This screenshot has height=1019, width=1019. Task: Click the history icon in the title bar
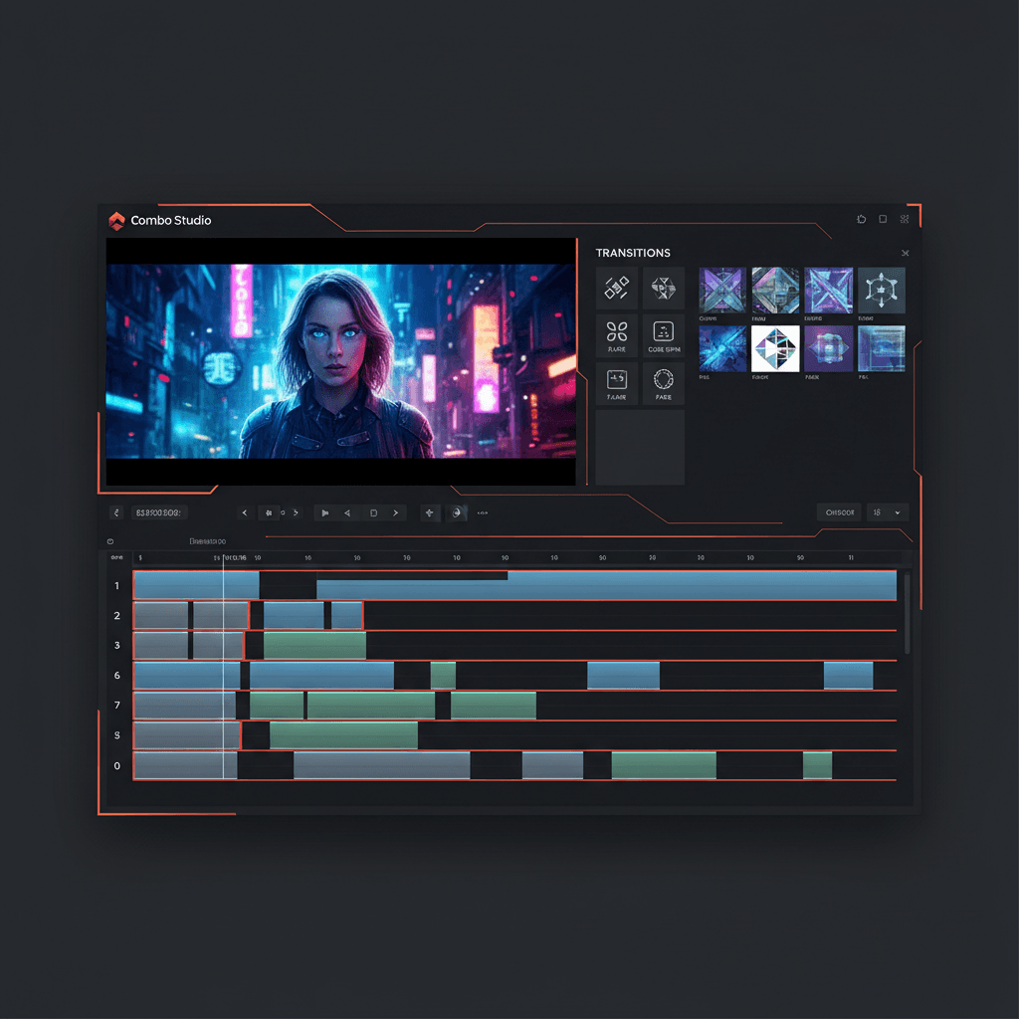tap(860, 219)
